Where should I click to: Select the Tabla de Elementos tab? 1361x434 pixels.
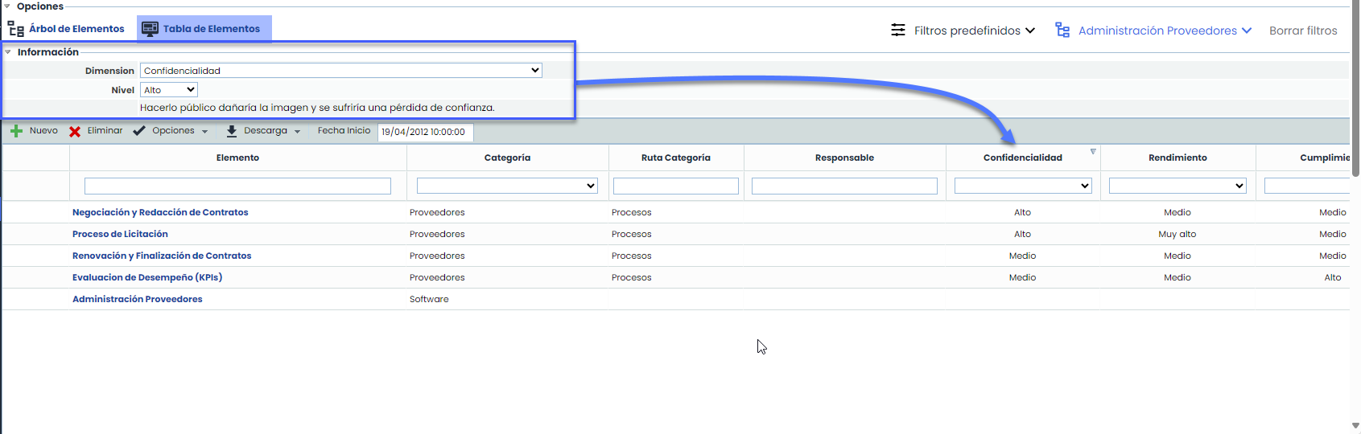211,29
